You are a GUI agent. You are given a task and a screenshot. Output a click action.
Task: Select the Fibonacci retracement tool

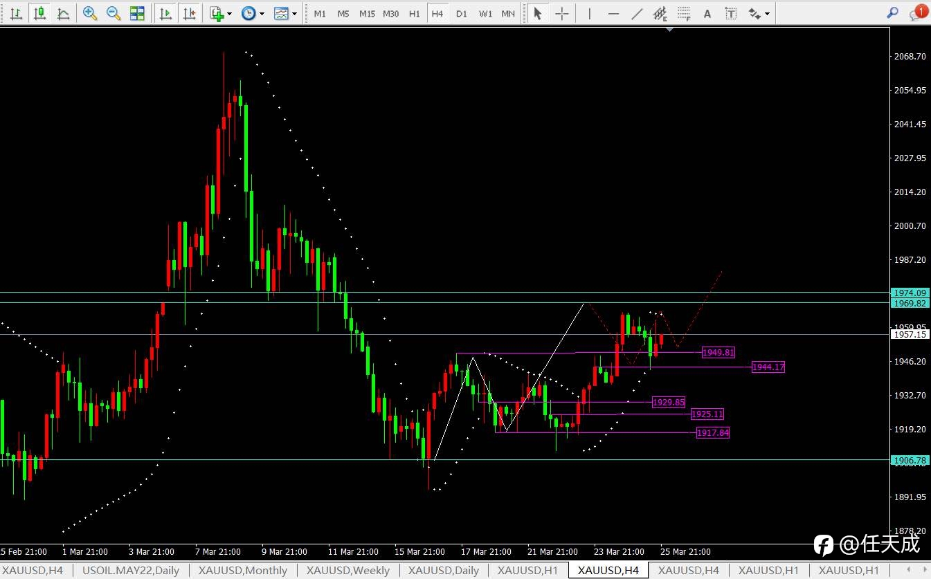[x=684, y=13]
